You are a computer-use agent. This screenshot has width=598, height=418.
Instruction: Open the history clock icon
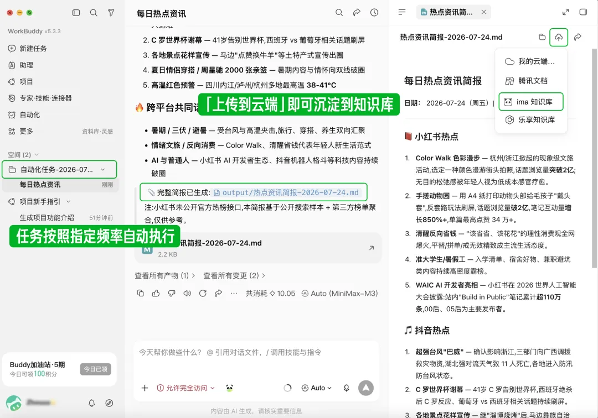374,13
